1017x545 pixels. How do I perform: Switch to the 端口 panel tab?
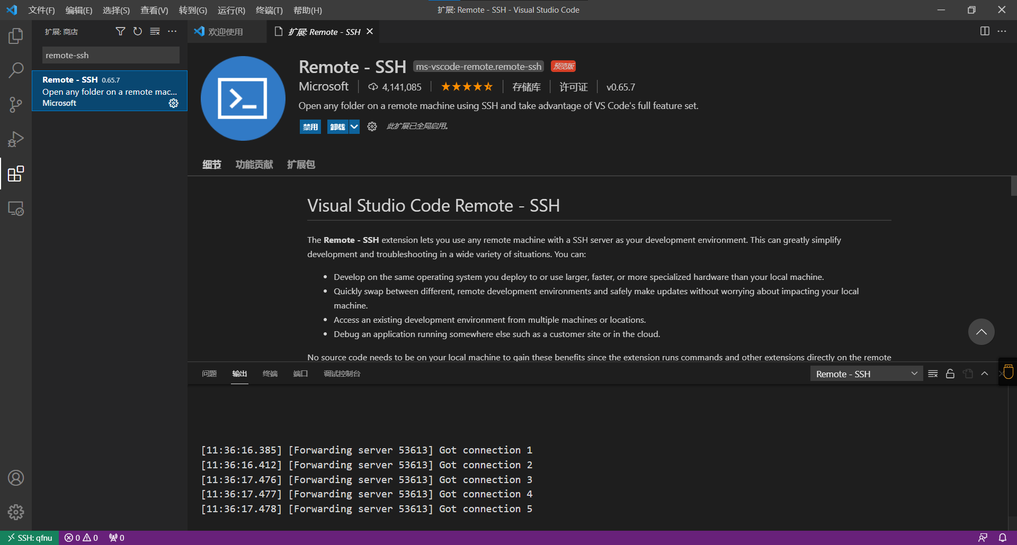(300, 374)
